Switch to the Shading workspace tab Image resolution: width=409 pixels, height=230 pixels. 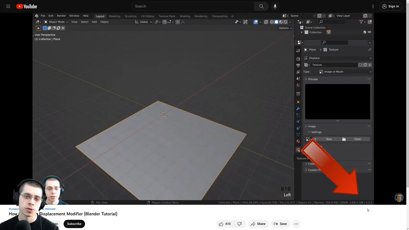click(x=185, y=16)
